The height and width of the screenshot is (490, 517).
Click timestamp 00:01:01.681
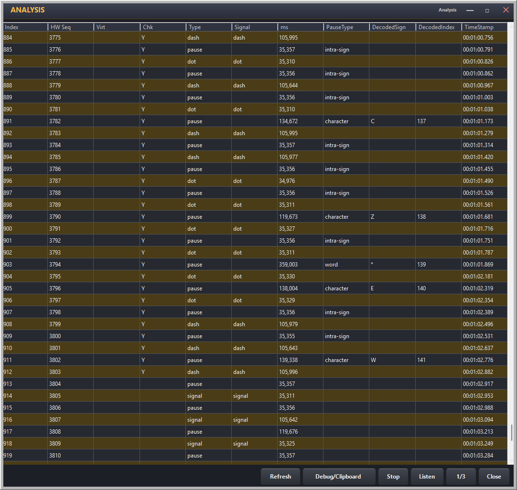tap(484, 217)
